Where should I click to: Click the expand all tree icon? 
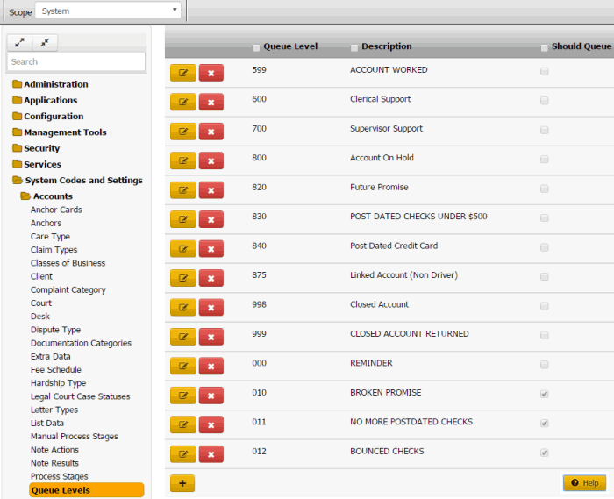[19, 42]
